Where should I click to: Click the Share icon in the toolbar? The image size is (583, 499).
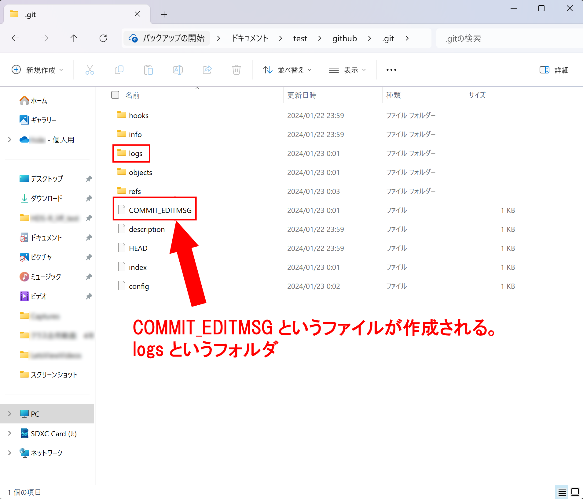tap(207, 70)
